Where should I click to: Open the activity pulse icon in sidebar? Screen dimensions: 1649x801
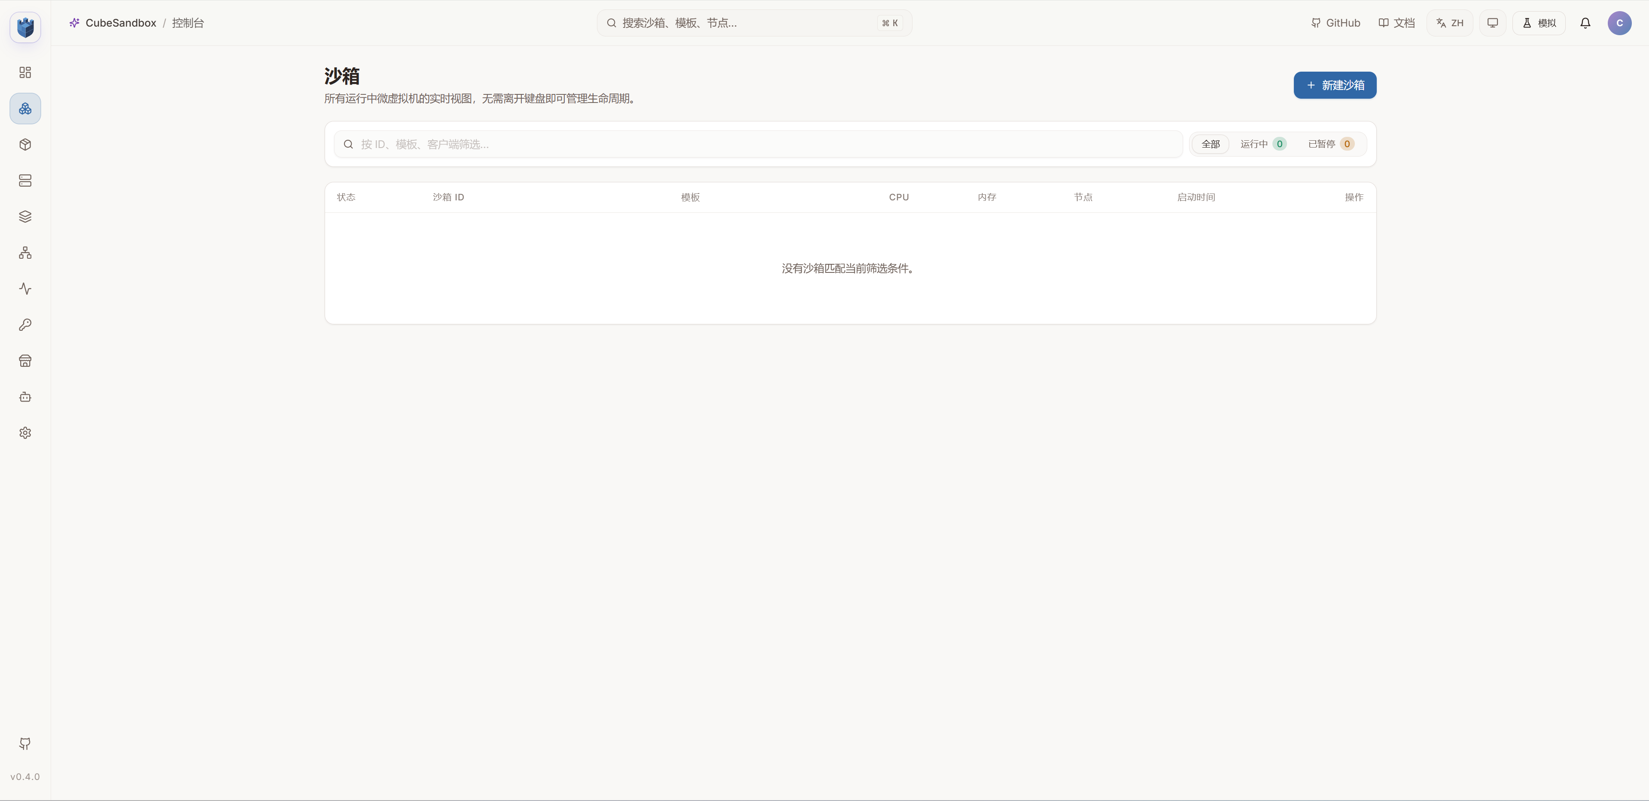[26, 289]
